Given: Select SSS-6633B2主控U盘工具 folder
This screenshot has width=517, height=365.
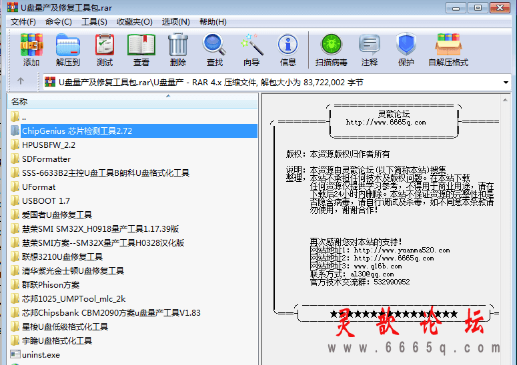Looking at the screenshot, I should (105, 173).
